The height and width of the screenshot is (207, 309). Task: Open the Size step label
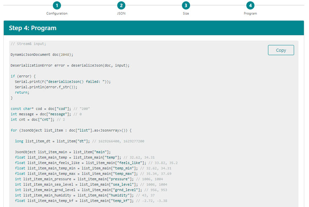186,14
